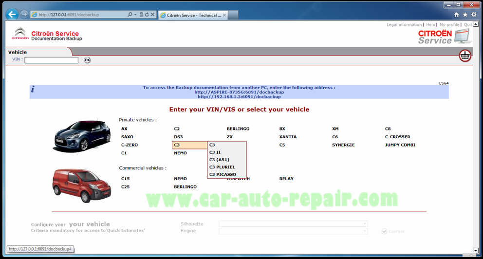Image resolution: width=483 pixels, height=259 pixels.
Task: Click the refresh icon in address bar
Action: coord(147,15)
